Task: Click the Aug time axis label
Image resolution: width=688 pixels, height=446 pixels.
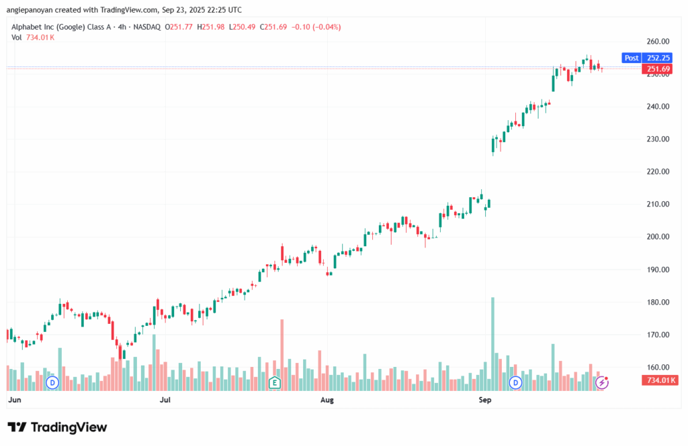Action: [327, 400]
